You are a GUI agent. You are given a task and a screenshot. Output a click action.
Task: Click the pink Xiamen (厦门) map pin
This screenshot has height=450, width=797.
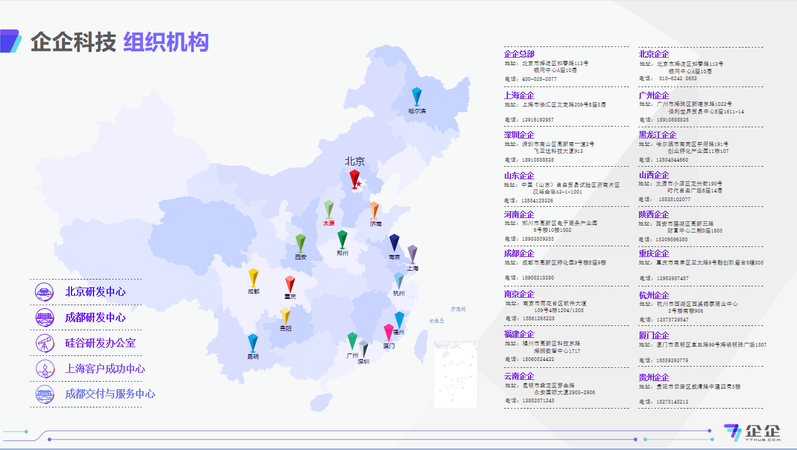[389, 332]
